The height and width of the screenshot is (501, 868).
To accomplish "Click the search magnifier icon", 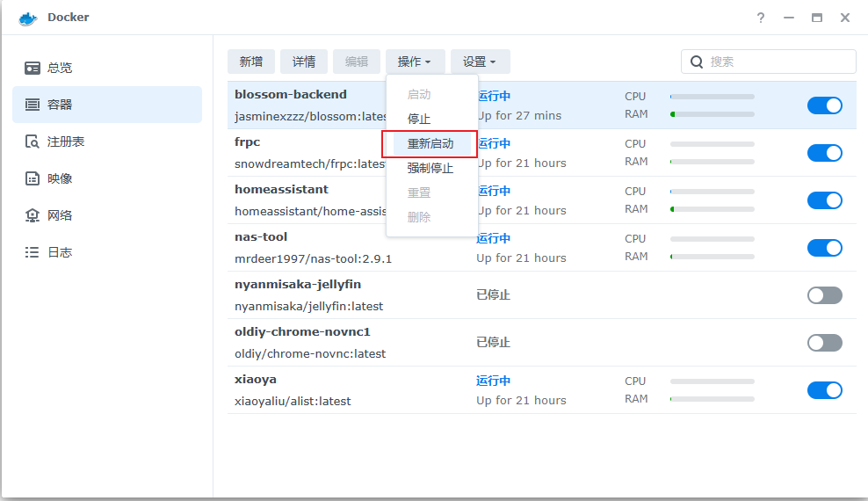I will click(x=697, y=62).
